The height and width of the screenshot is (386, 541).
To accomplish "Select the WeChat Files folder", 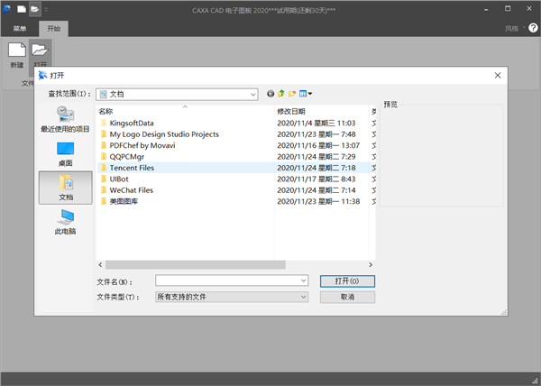I will [131, 190].
